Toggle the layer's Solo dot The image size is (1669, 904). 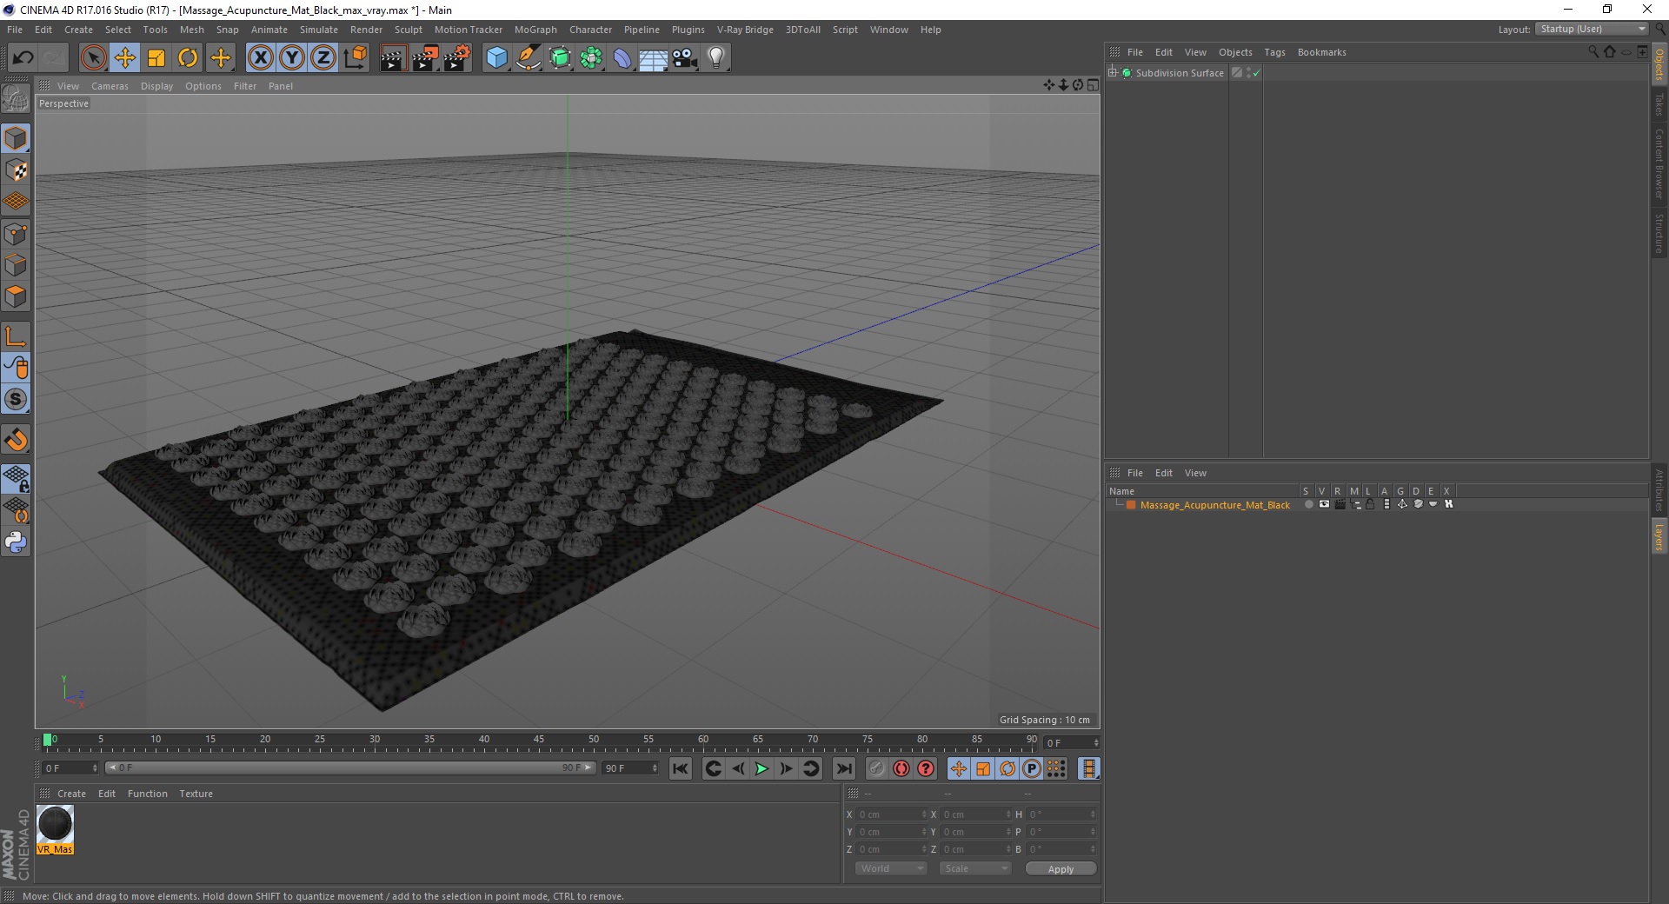[1308, 505]
